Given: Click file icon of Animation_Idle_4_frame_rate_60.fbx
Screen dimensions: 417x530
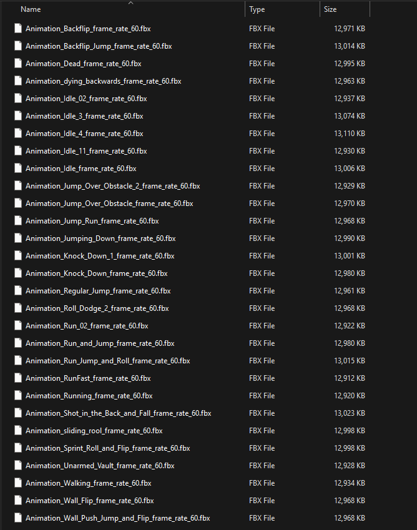Looking at the screenshot, I should 18,133.
